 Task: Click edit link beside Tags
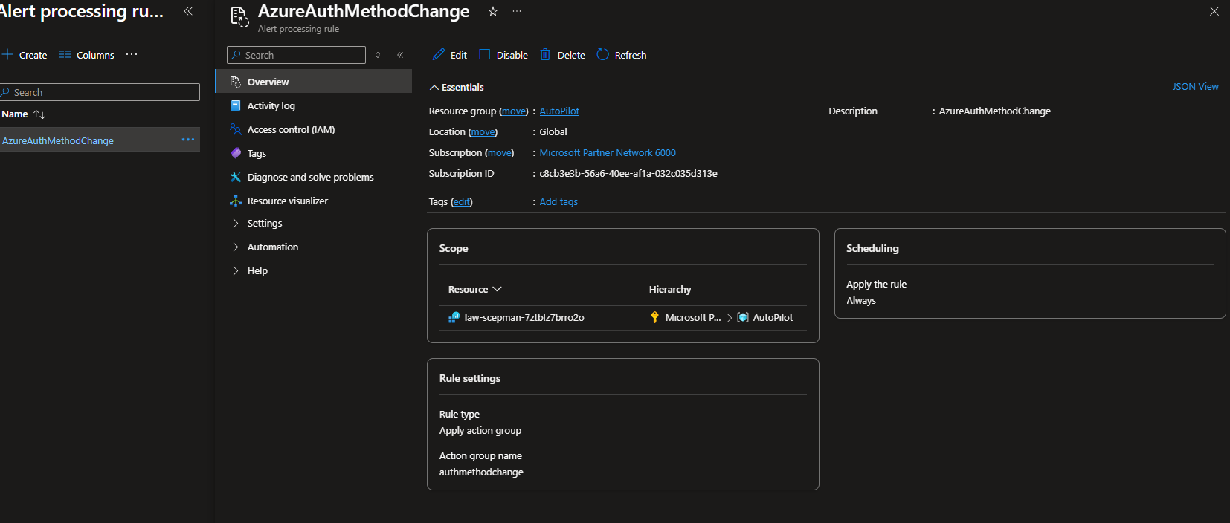point(462,201)
